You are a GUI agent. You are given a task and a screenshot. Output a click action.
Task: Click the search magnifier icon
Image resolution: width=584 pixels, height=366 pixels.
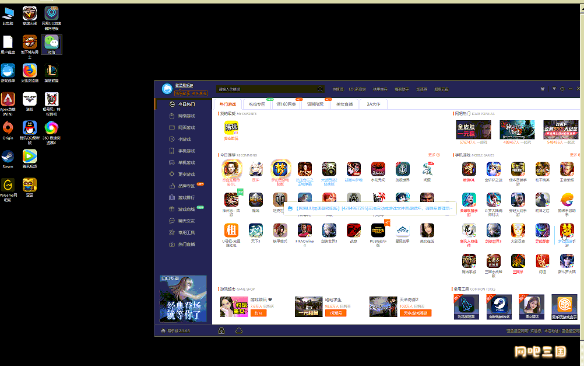tap(320, 89)
